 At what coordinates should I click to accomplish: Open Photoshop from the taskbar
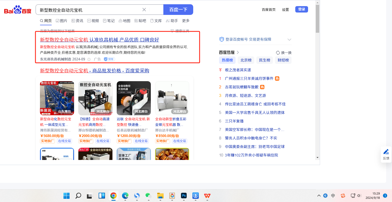[184, 196]
